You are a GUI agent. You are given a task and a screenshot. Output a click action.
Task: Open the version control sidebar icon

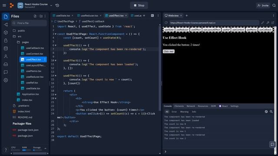pyautogui.click(x=6, y=25)
